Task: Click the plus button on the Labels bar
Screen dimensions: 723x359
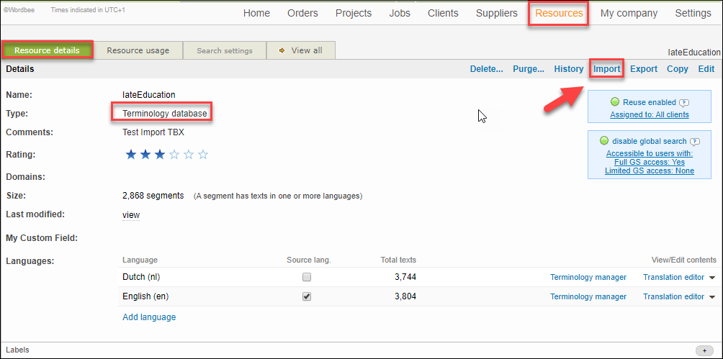Action: (705, 350)
